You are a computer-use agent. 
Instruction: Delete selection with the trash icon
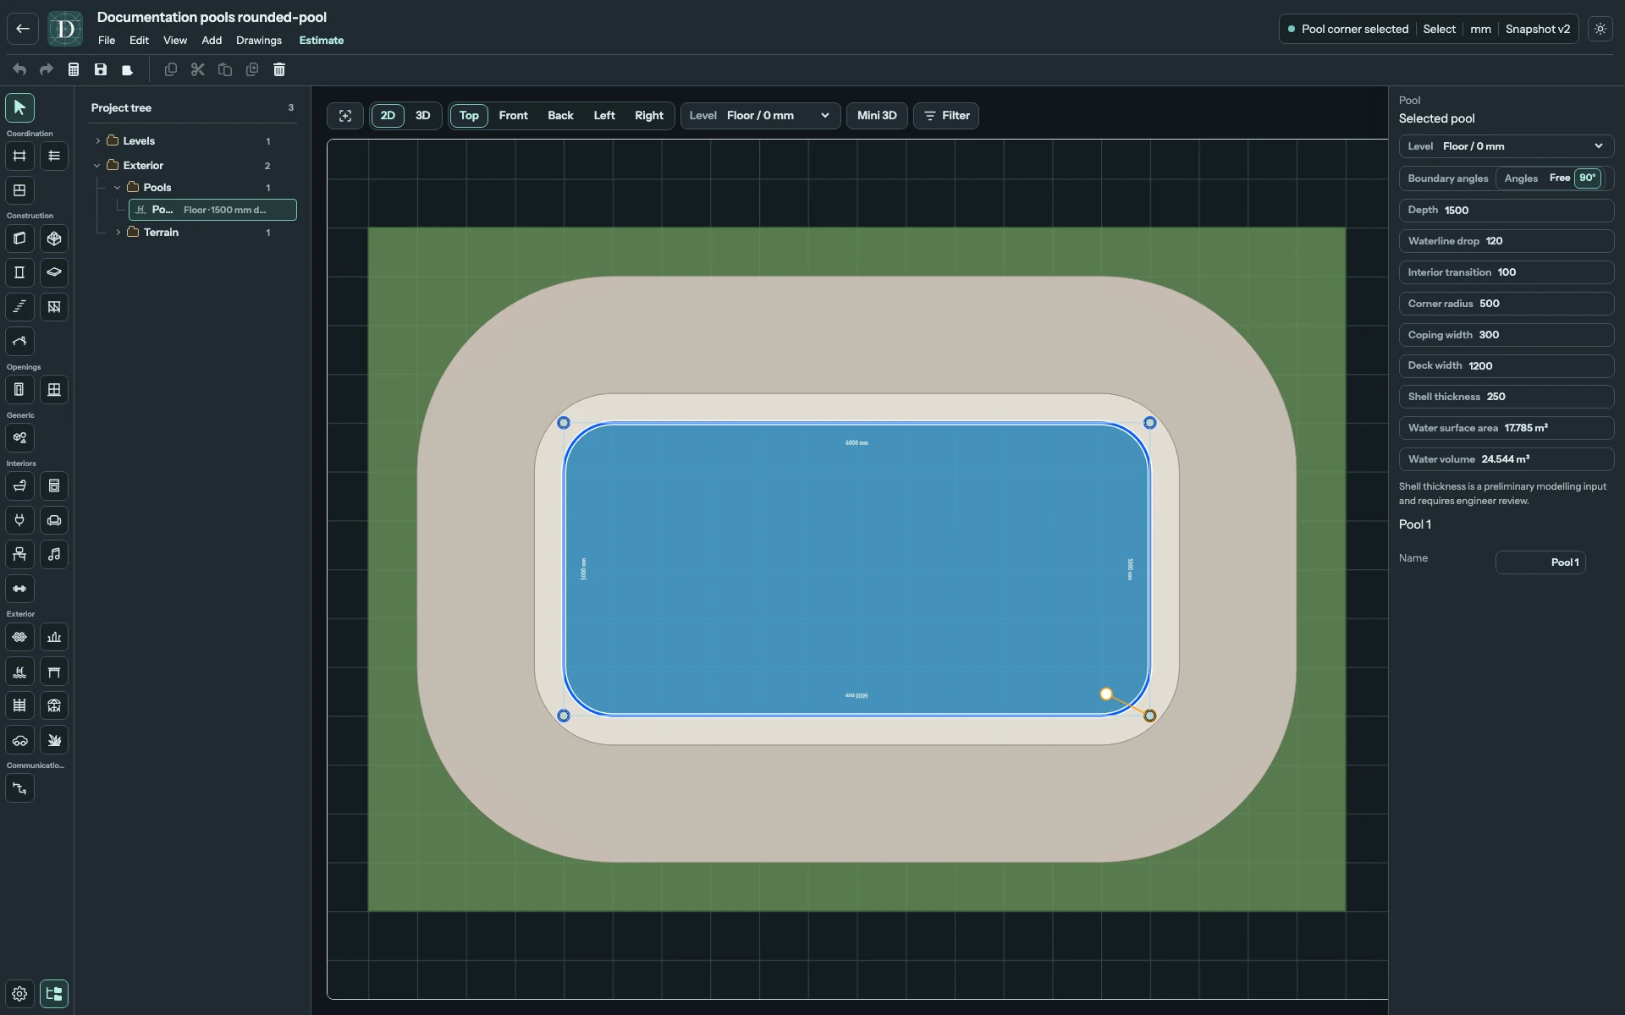(x=279, y=69)
